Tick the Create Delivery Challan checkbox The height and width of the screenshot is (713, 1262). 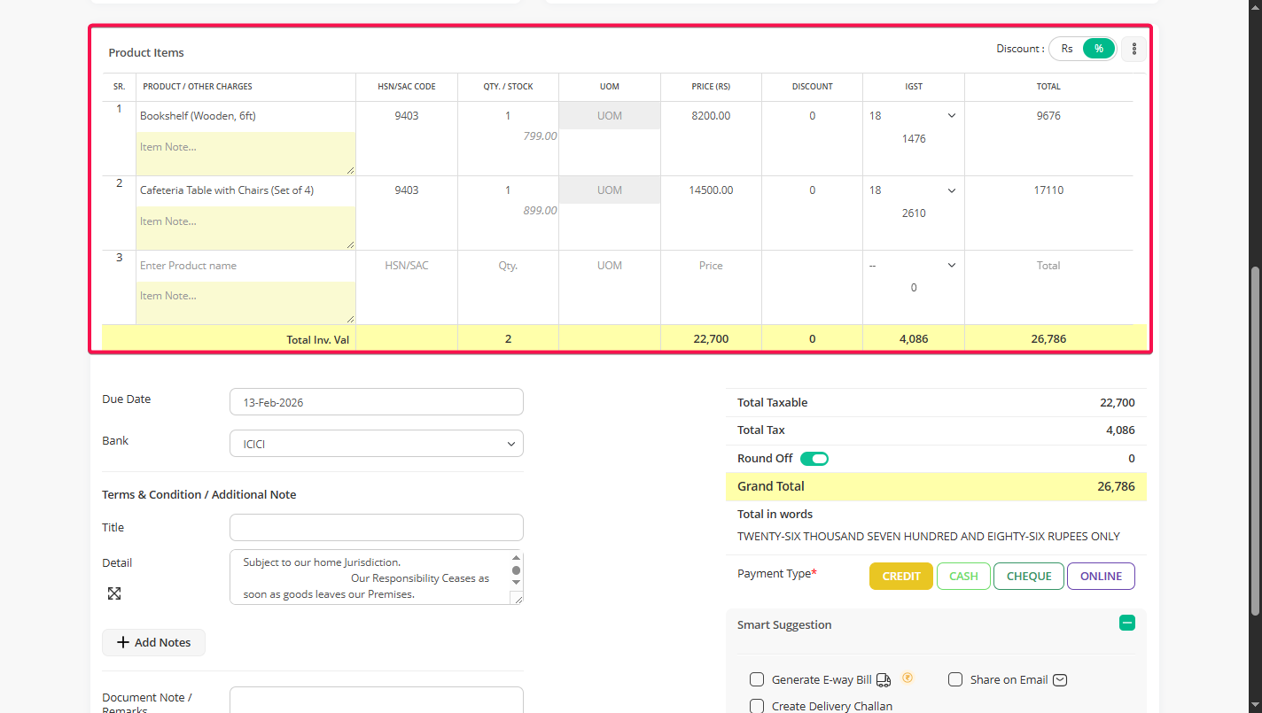click(757, 706)
